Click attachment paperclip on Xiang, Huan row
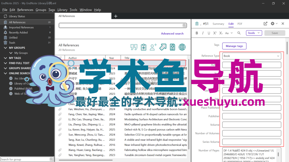The width and height of the screenshot is (289, 162). [60, 150]
